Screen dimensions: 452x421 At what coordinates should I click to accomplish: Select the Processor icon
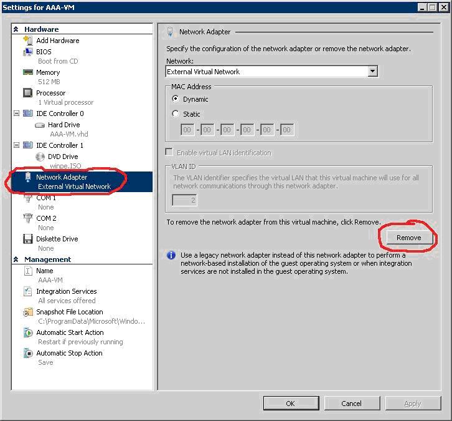click(27, 93)
